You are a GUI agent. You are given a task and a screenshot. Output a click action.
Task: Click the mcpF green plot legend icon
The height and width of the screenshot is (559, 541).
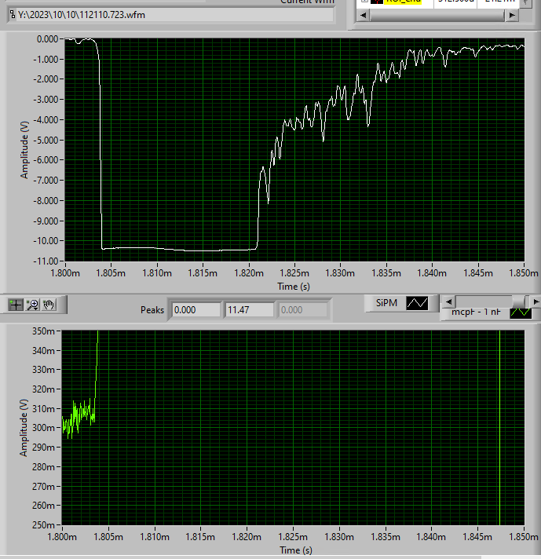coord(521,312)
